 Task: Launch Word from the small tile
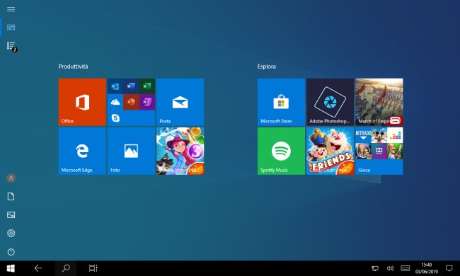pyautogui.click(x=131, y=86)
